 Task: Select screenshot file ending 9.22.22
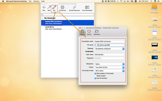155,82
